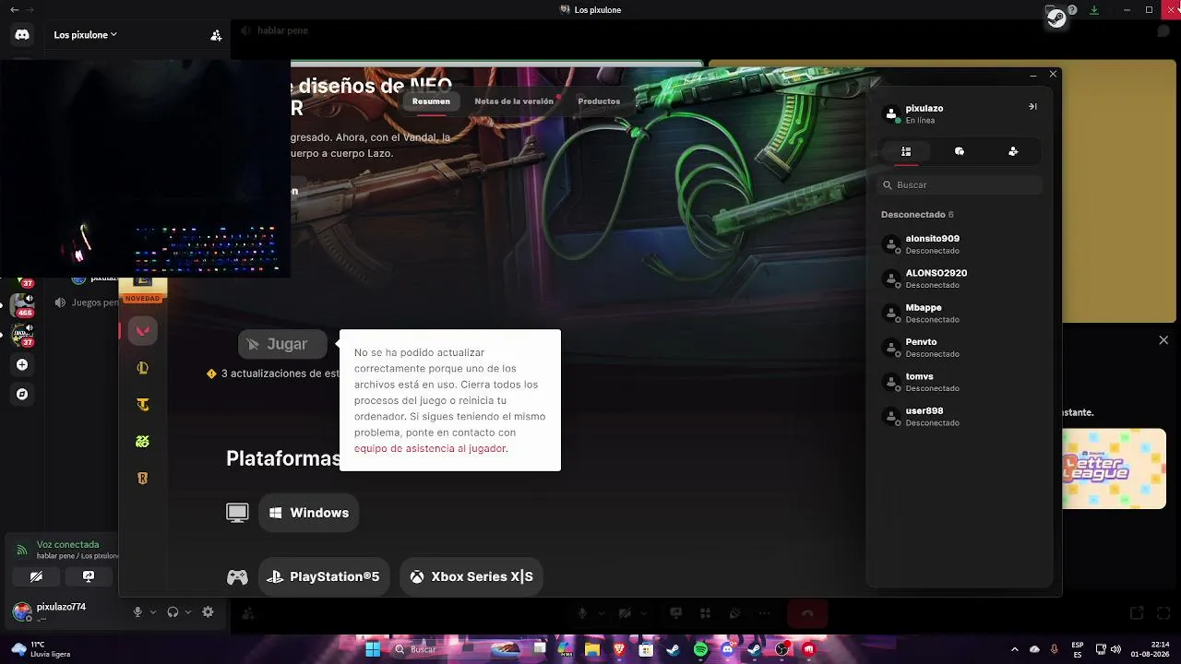The height and width of the screenshot is (664, 1181).
Task: Switch to the Productos tab
Action: [599, 101]
